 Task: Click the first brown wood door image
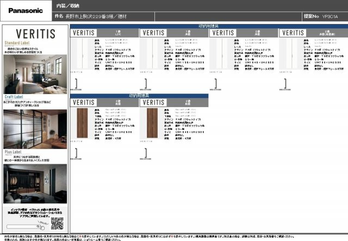point(79,124)
